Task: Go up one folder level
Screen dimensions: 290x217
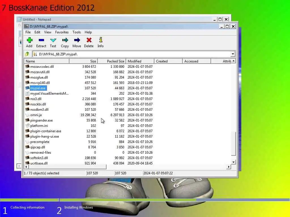Action: coord(27,54)
